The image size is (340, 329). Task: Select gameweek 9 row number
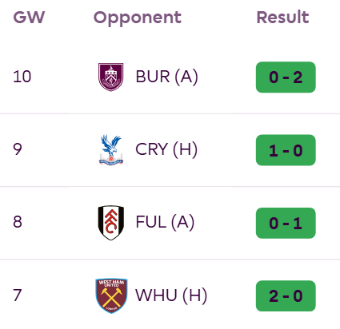[x=18, y=149]
